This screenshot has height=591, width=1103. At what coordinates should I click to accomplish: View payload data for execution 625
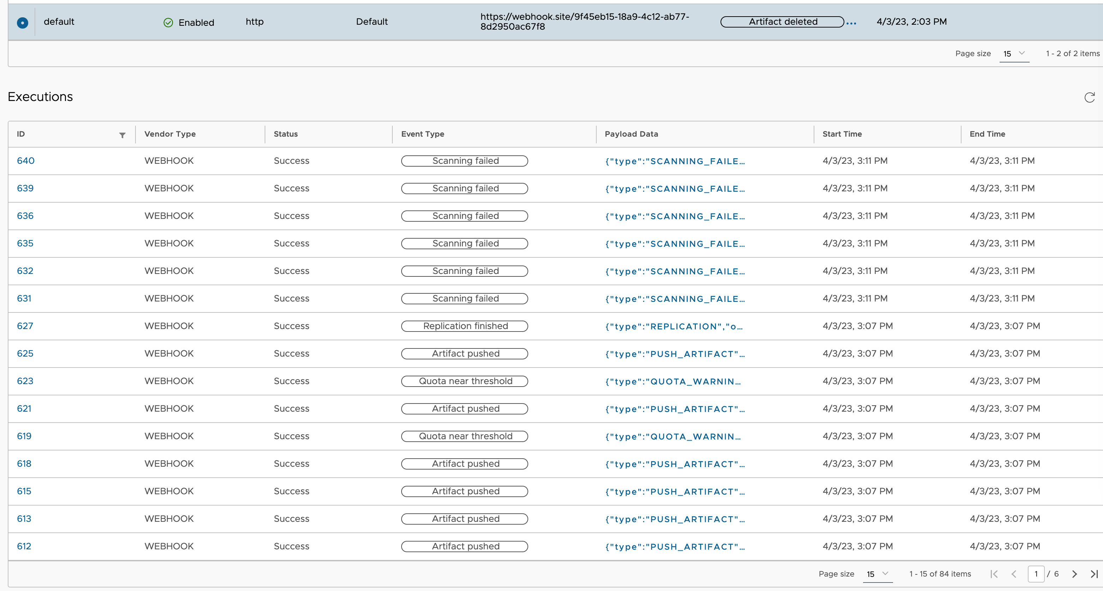[x=675, y=353]
